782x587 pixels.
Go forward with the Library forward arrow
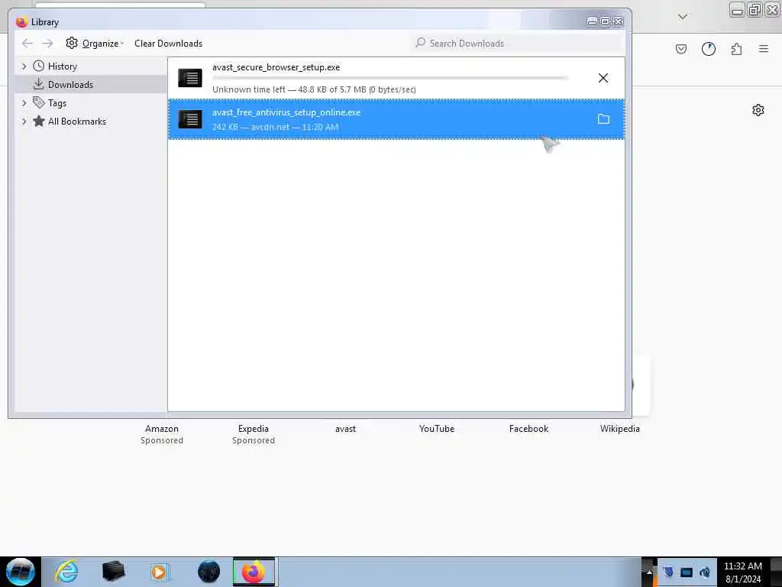[47, 44]
